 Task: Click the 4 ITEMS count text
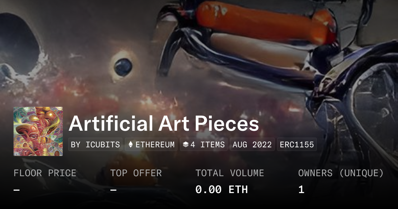(208, 145)
